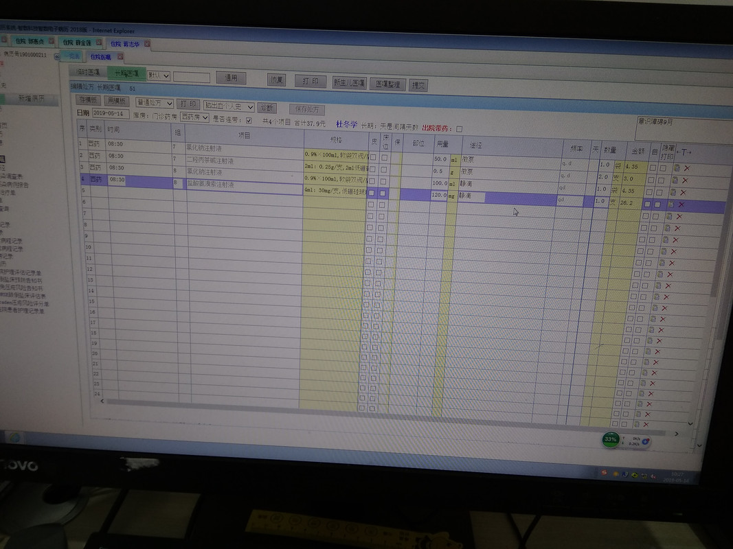Image resolution: width=733 pixels, height=549 pixels.
Task: Click the paste icon in row 3
Action: 673,192
